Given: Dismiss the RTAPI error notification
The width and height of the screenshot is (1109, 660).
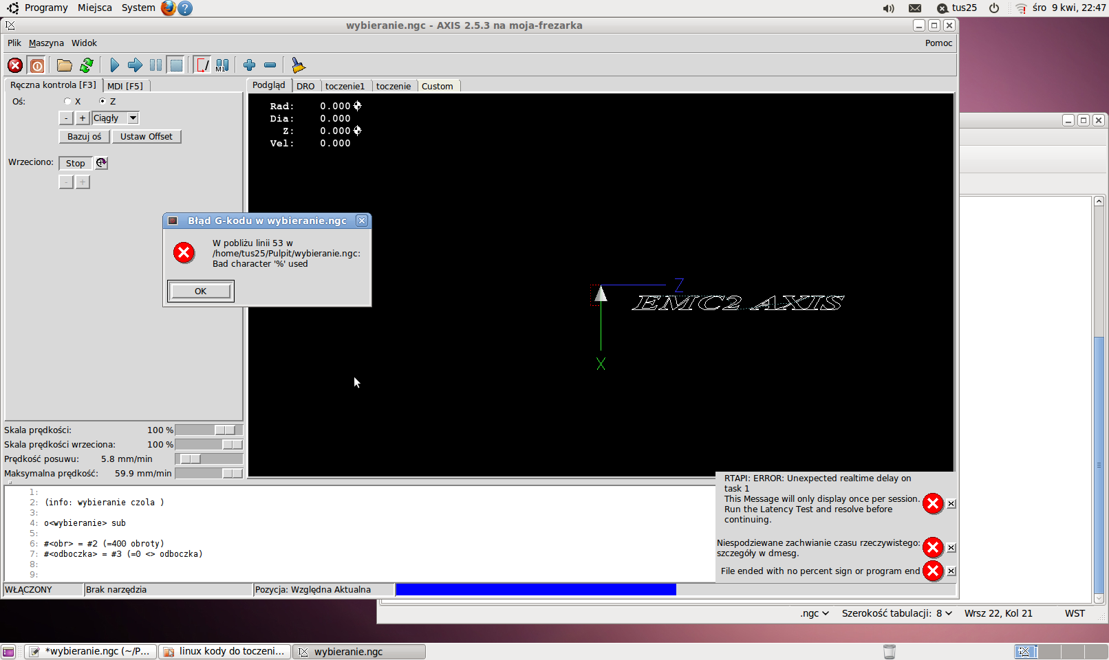Looking at the screenshot, I should 951,504.
